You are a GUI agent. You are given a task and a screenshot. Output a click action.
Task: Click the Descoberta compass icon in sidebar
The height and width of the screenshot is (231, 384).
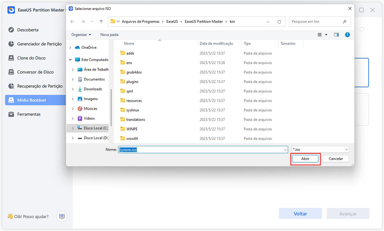[x=11, y=30]
